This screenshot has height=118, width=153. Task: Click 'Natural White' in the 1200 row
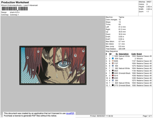[x=124, y=56]
